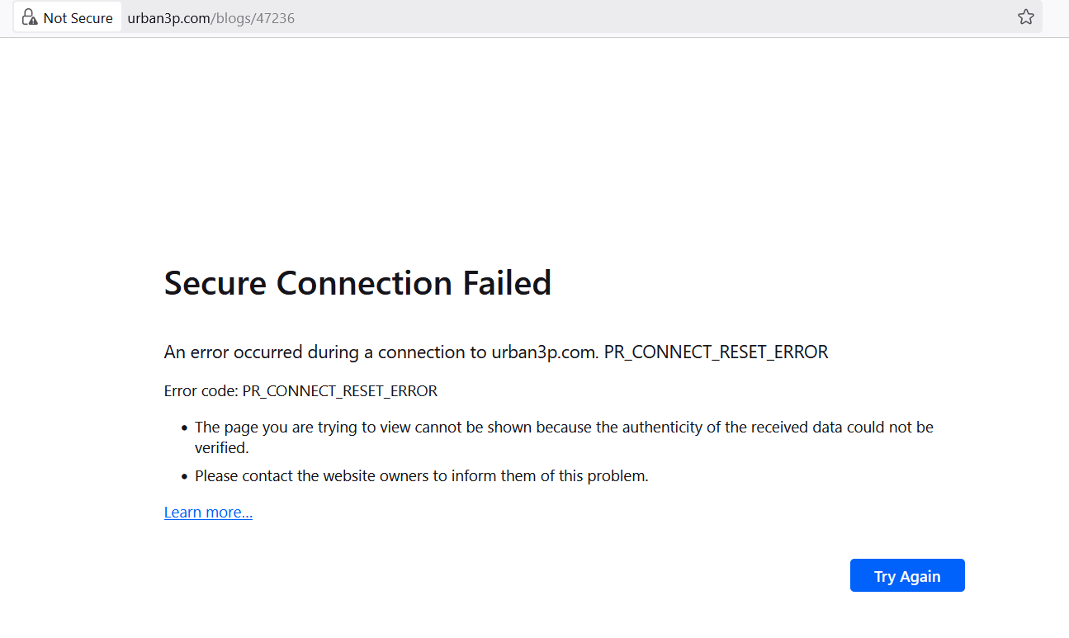Viewport: 1069px width, 638px height.
Task: Click the "Secure Connection Failed" heading
Action: click(357, 283)
